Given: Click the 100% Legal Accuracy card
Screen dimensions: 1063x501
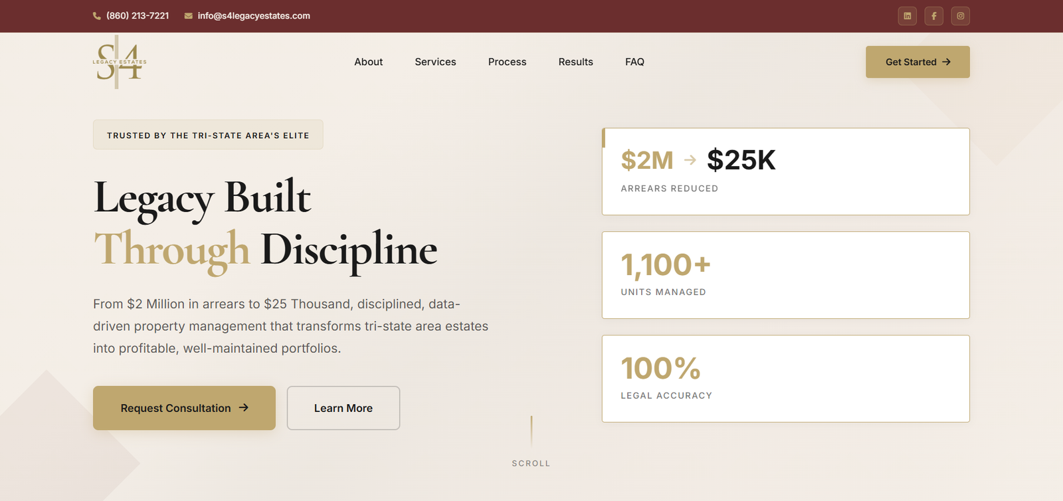Looking at the screenshot, I should click(785, 379).
